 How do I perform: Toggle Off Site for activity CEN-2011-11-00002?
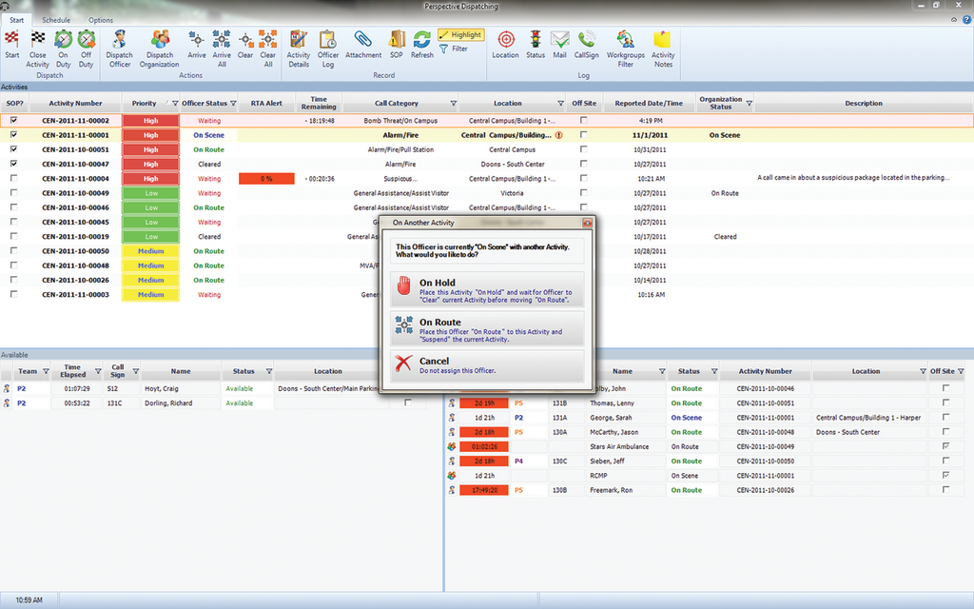click(x=584, y=121)
